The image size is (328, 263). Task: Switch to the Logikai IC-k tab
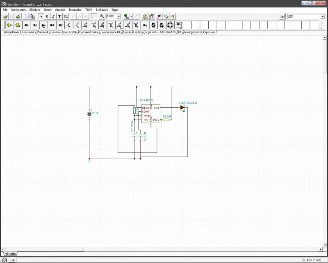(152, 32)
